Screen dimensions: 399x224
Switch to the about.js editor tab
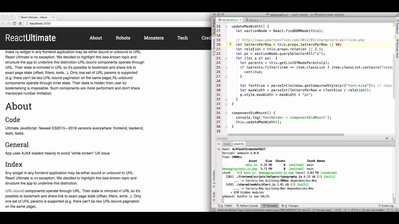tap(254, 20)
